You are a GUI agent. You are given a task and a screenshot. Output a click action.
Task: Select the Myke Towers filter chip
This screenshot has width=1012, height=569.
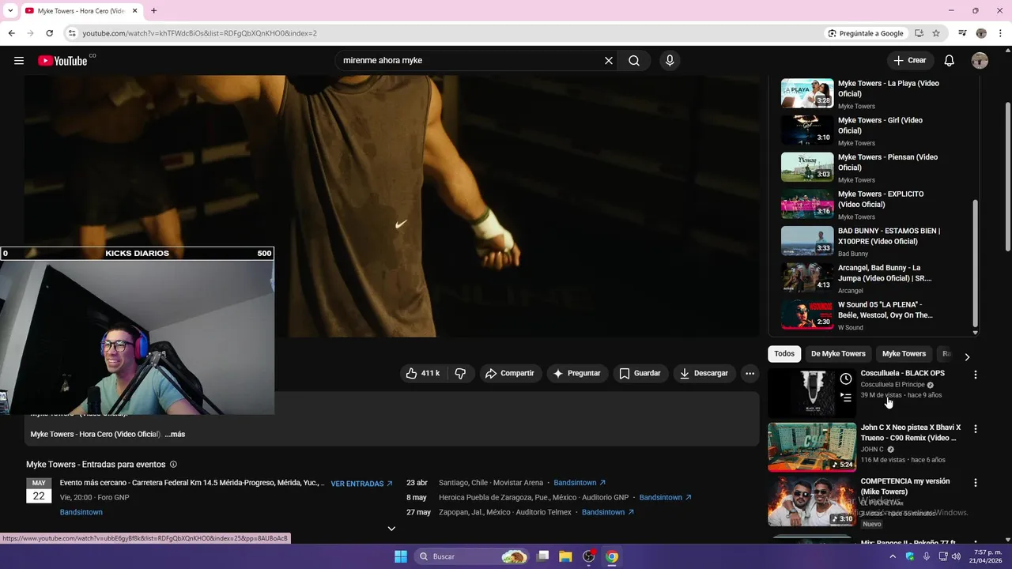point(904,354)
